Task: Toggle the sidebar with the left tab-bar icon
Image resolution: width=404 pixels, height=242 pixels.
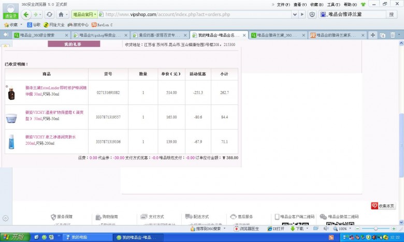Action: [6, 35]
